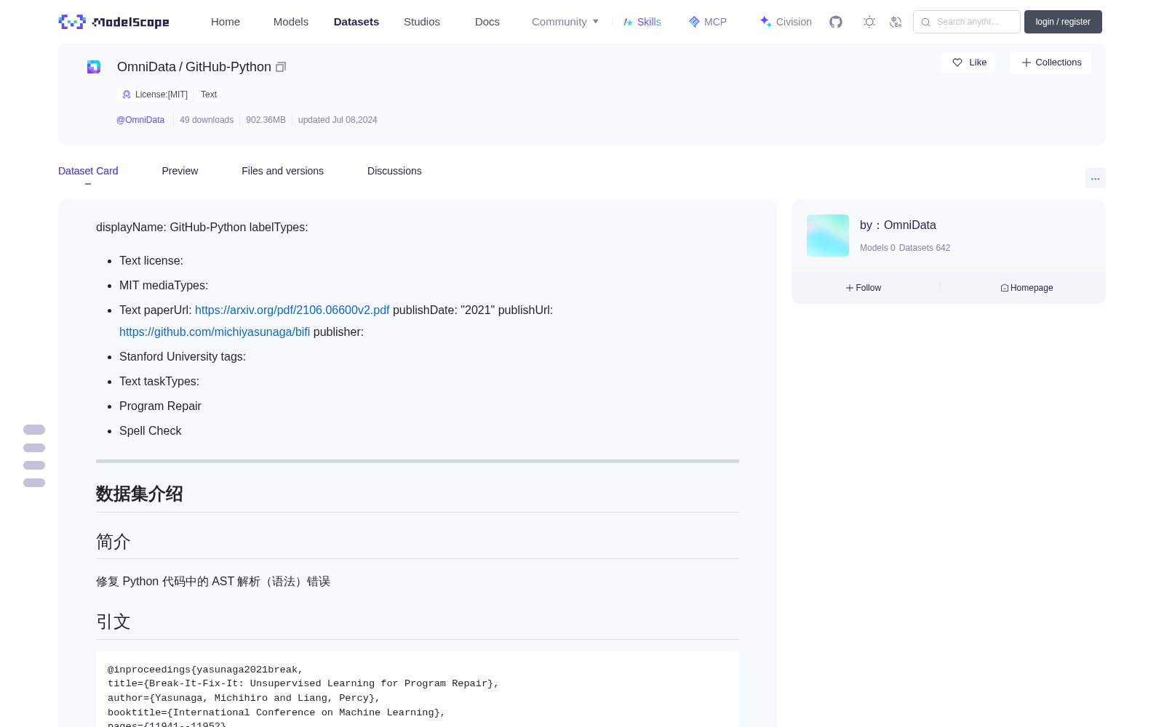
Task: Click the '49 downloads' text
Action: point(207,120)
